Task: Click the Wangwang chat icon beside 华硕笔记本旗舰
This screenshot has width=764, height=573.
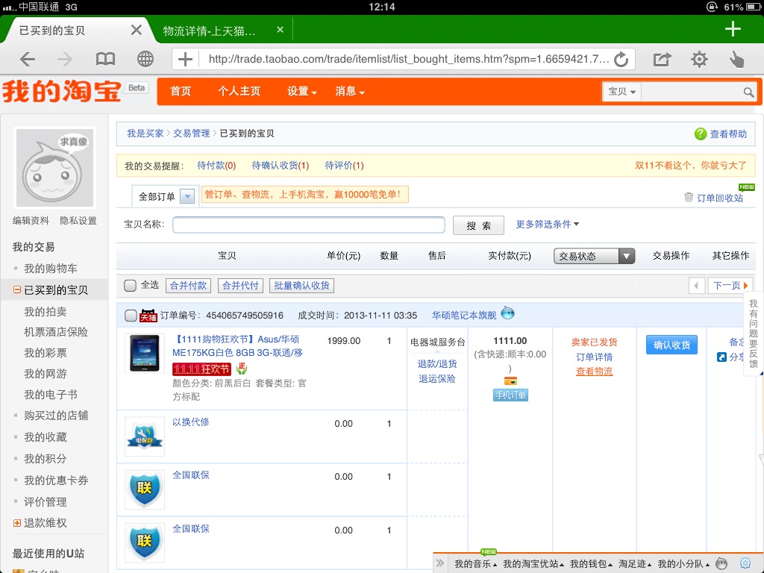Action: tap(507, 313)
